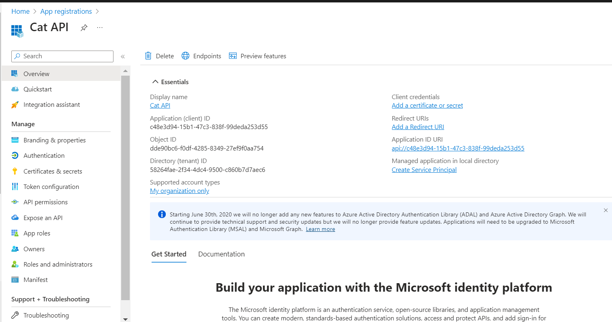Click the Endpoints button label
The width and height of the screenshot is (612, 322).
click(x=207, y=56)
